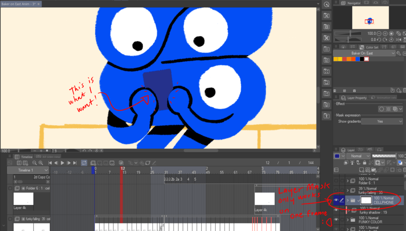Screen dimensions: 406x231
Task: Select the CELLPHONE layer mask thumbnail
Action: click(366, 200)
